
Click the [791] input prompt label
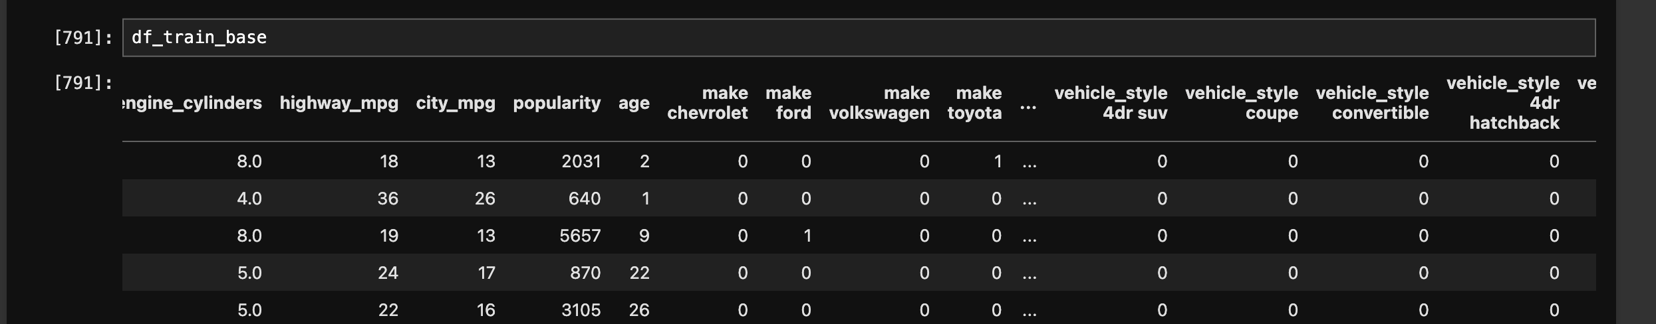pyautogui.click(x=83, y=38)
